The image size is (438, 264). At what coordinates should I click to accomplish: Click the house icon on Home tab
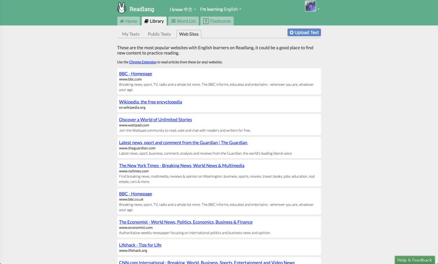(122, 21)
